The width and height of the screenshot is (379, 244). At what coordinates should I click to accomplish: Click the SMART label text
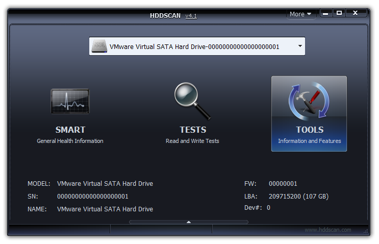click(70, 130)
